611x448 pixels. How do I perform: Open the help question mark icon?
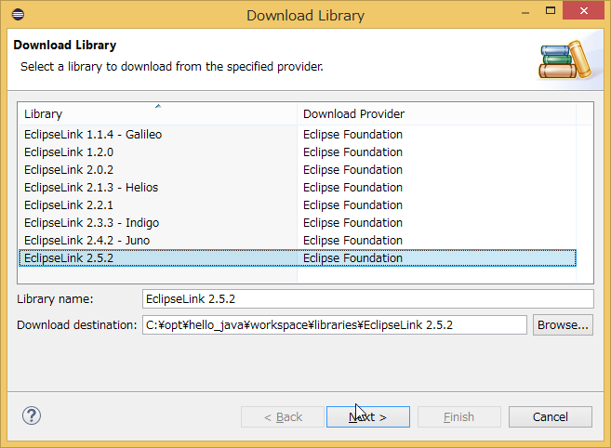coord(32,415)
